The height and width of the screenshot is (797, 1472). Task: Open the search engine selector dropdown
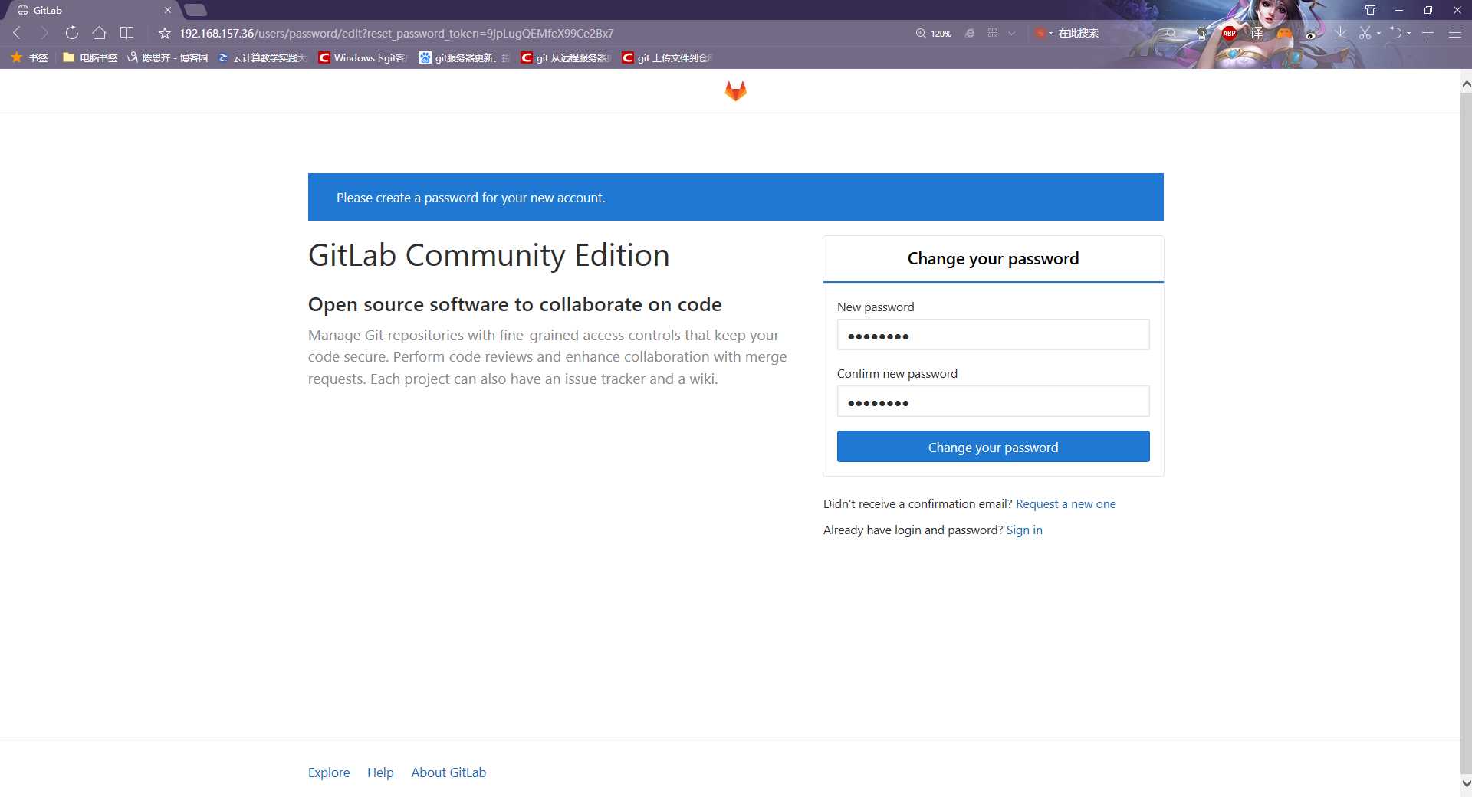pos(1043,33)
